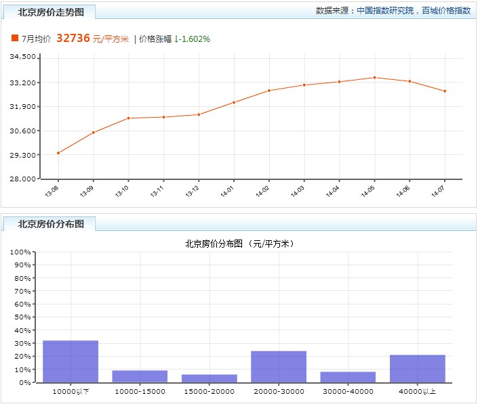Click the 14-07 x-axis label
The width and height of the screenshot is (478, 406).
438,191
